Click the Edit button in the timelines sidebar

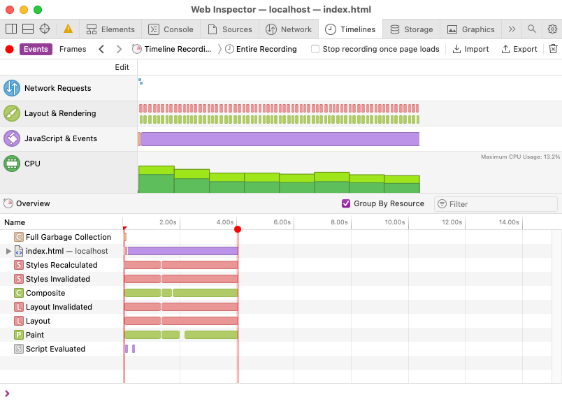(x=122, y=67)
